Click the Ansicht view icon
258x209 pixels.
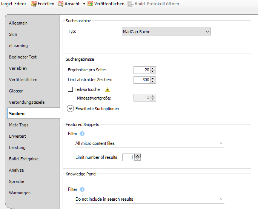coord(60,4)
